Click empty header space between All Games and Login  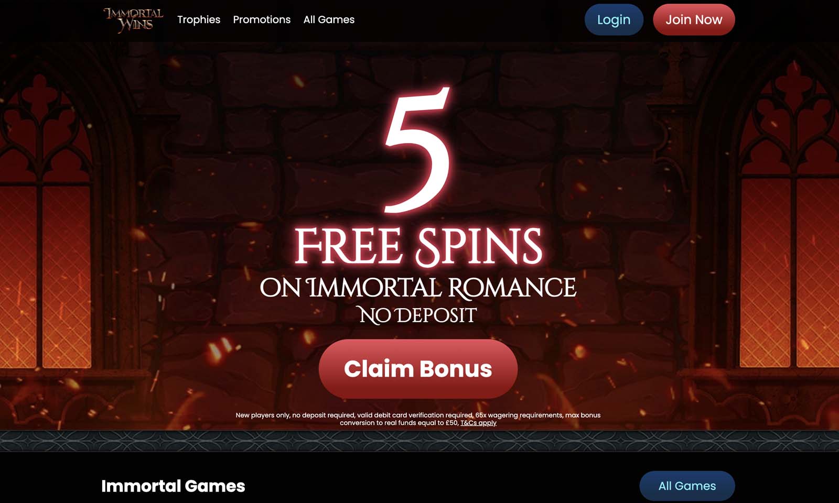[469, 19]
